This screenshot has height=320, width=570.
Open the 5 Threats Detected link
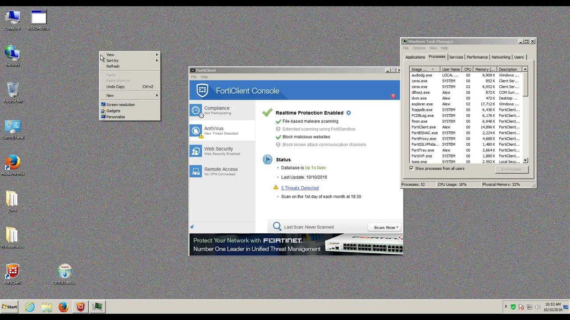click(x=300, y=188)
